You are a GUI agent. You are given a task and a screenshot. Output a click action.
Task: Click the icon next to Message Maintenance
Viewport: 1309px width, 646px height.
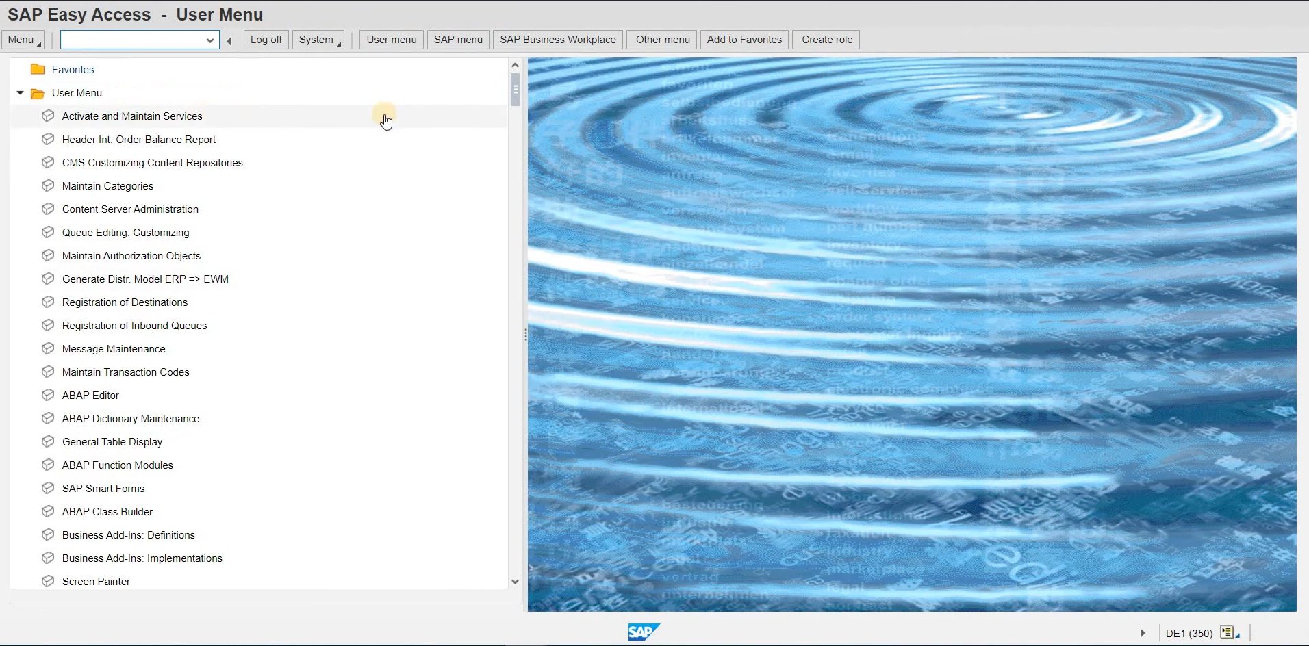point(48,348)
